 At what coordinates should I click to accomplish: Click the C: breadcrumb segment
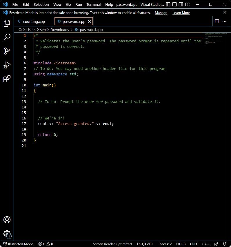20,30
